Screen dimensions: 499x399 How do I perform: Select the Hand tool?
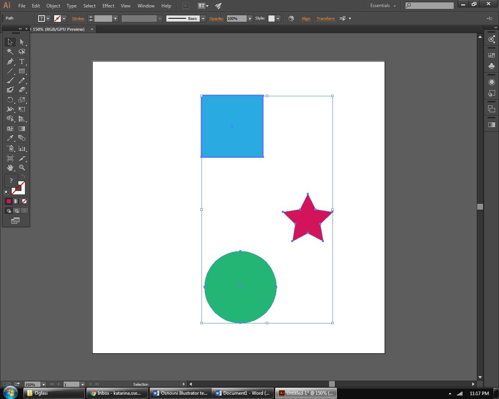click(10, 168)
